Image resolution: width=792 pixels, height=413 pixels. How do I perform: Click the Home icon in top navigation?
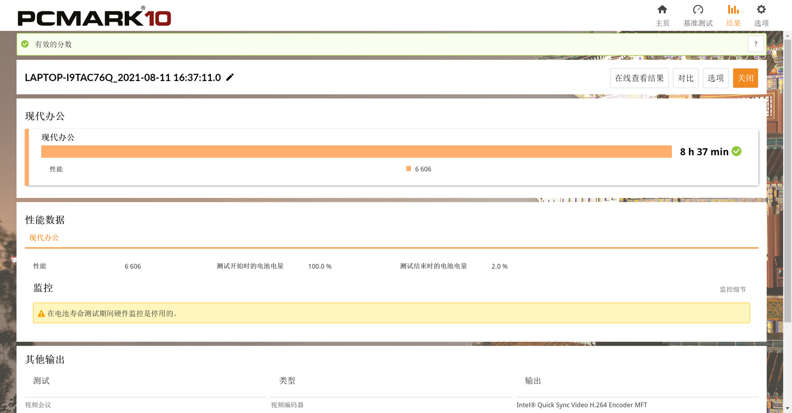[662, 9]
